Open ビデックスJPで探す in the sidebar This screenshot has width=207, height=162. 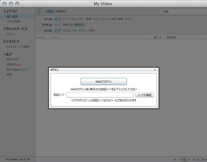pos(18,47)
